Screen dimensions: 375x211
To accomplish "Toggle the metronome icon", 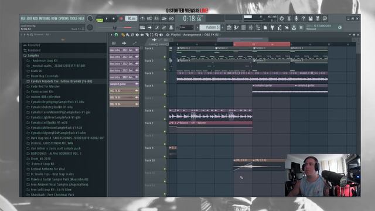I will click(142, 18).
